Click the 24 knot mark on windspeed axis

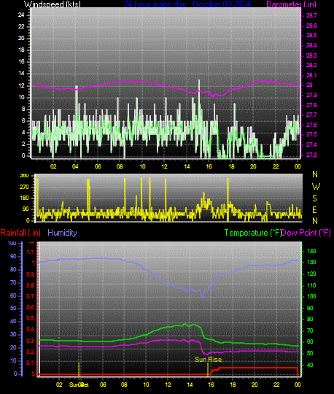[21, 15]
